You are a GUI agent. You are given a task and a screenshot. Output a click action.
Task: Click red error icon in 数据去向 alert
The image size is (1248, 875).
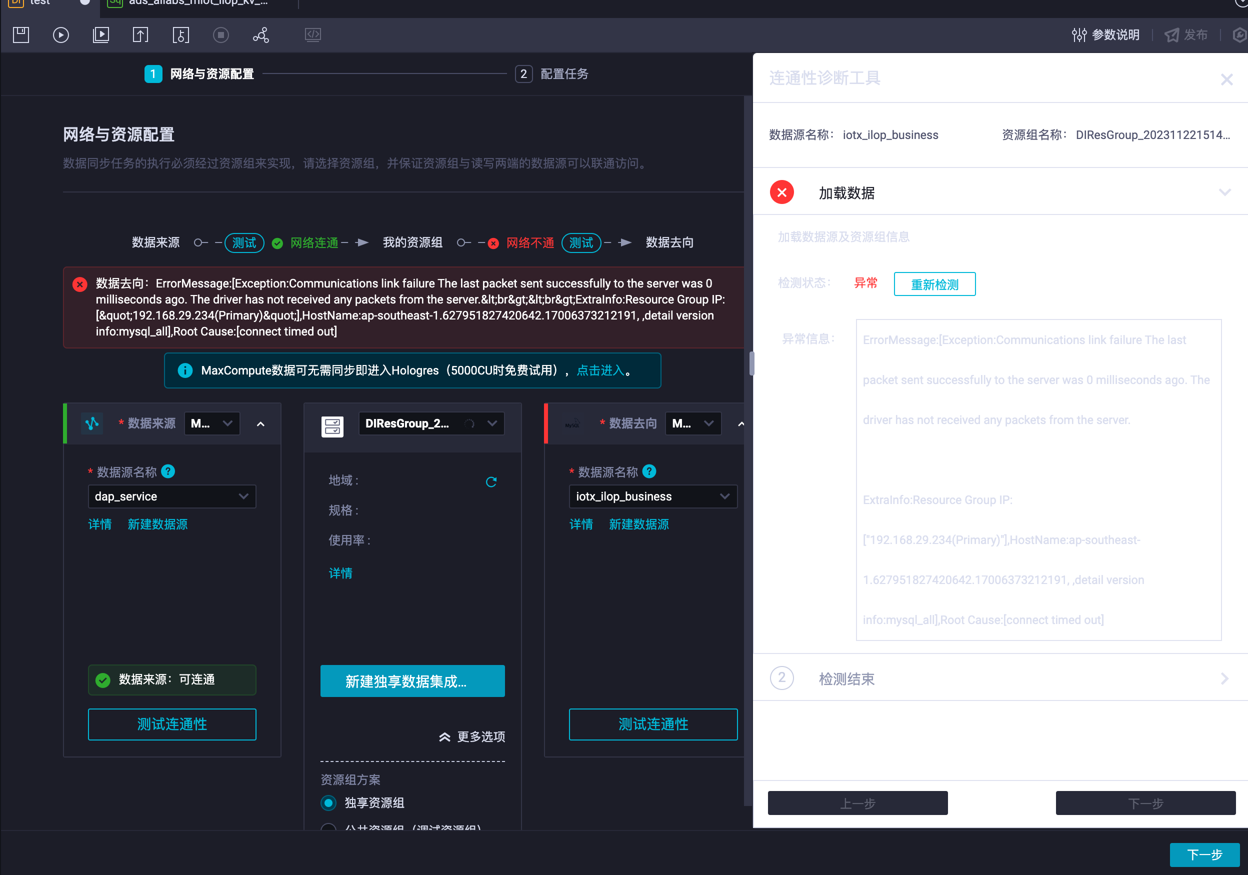(80, 283)
